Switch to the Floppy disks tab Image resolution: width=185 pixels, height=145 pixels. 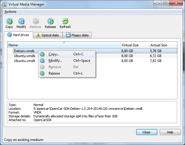click(77, 35)
